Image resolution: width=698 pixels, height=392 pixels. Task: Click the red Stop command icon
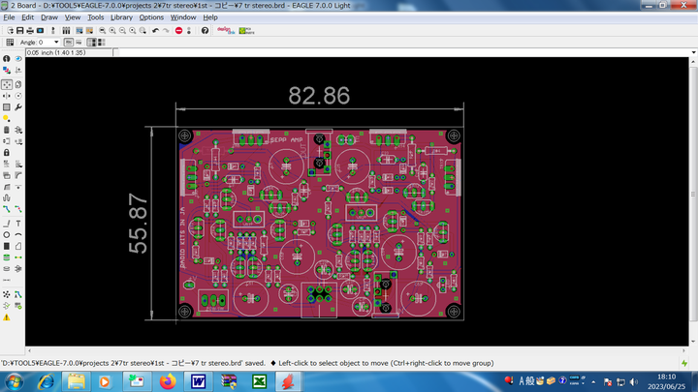point(178,30)
